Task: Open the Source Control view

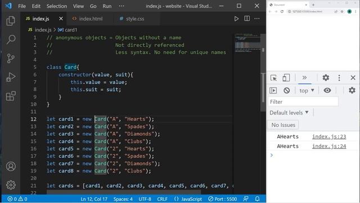Action: (x=11, y=58)
